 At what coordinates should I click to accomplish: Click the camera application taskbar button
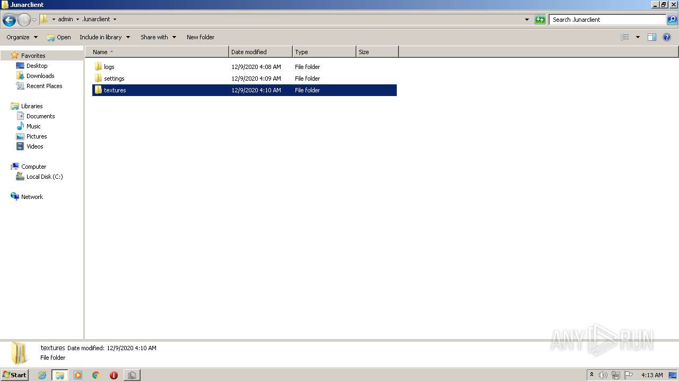(132, 375)
